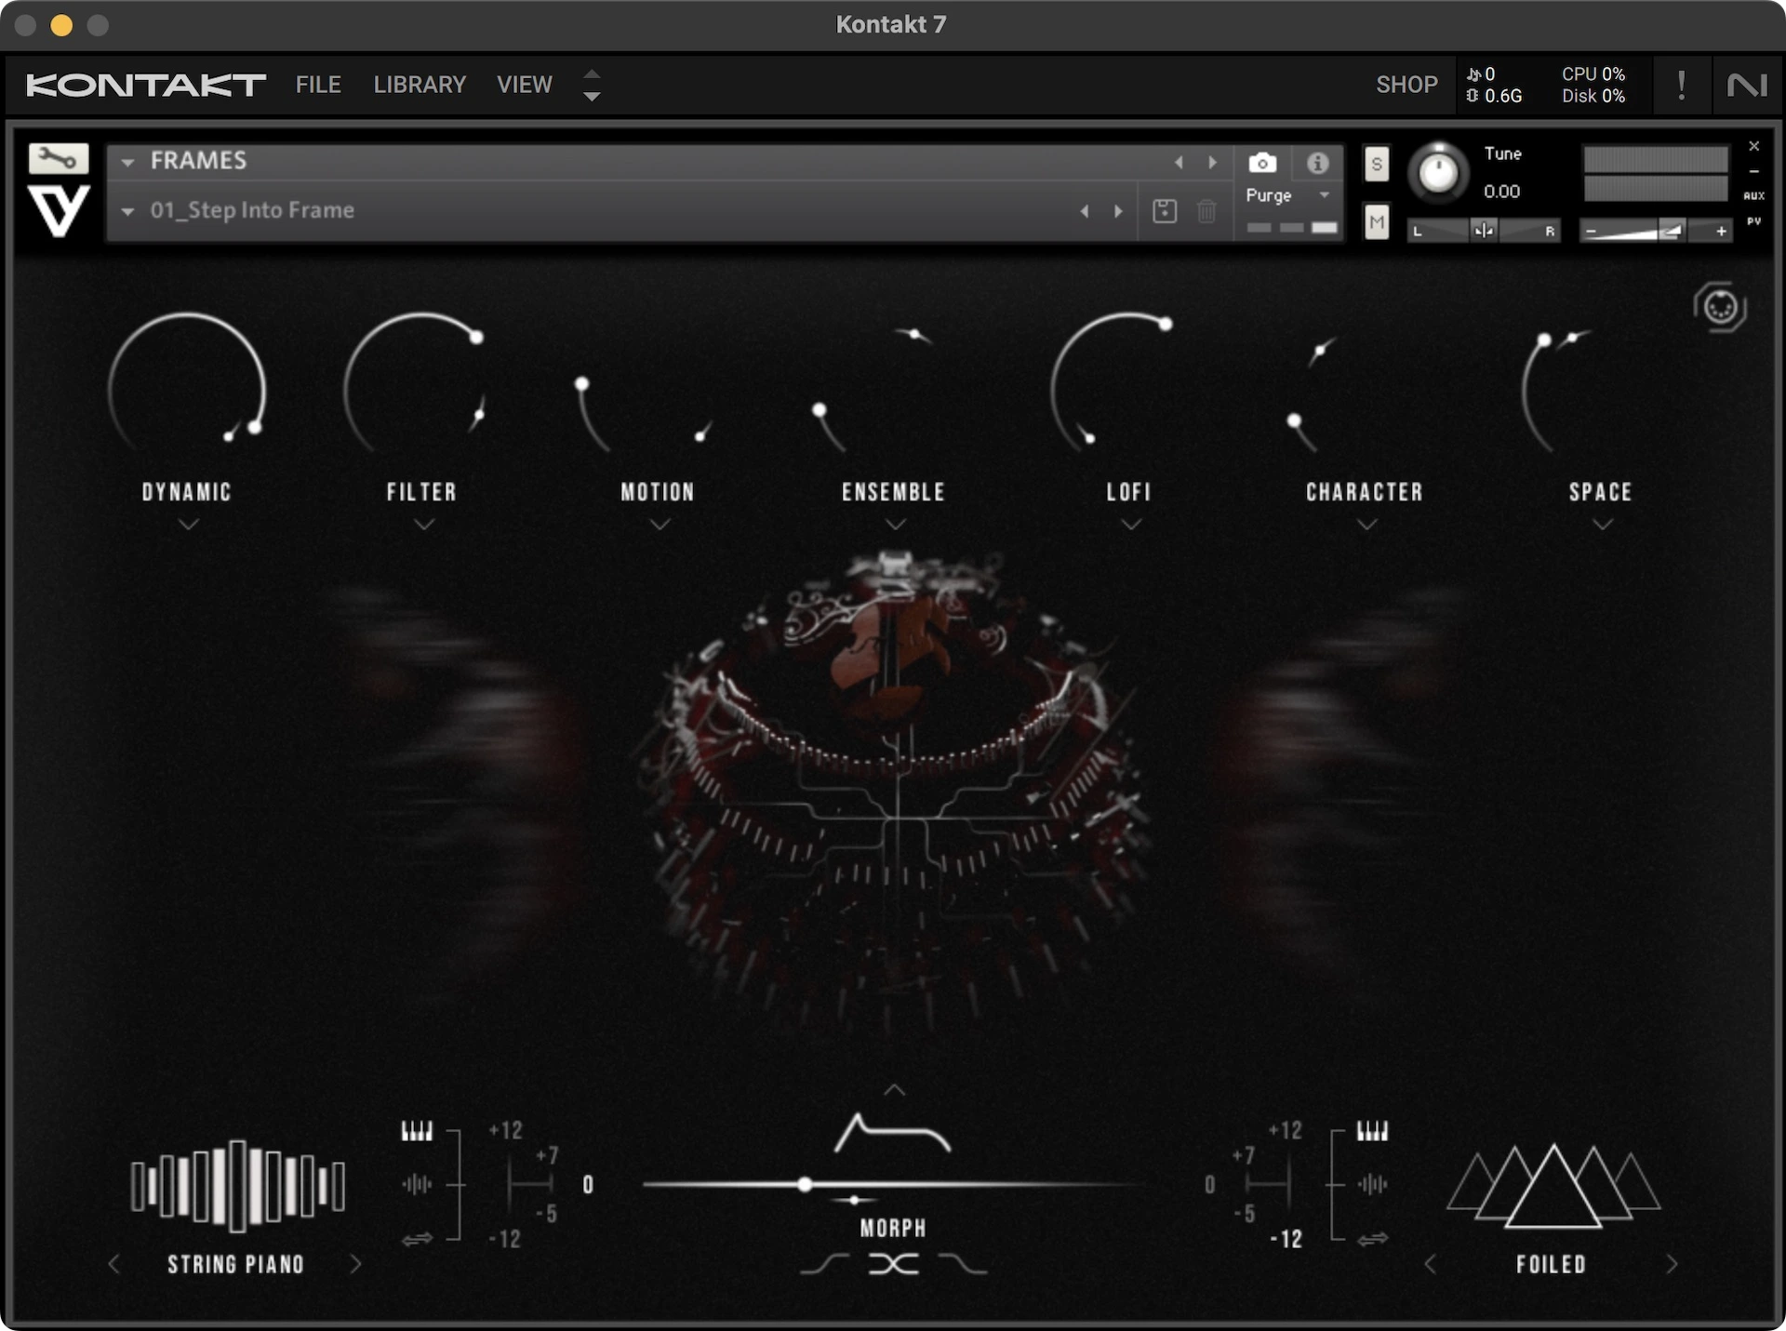1786x1331 pixels.
Task: Expand the ENSEMBLE section chevron
Action: (895, 525)
